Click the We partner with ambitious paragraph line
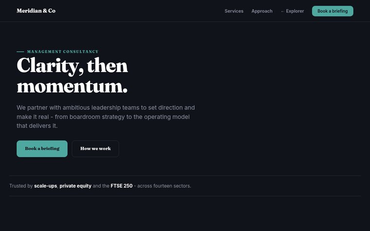 pos(106,108)
